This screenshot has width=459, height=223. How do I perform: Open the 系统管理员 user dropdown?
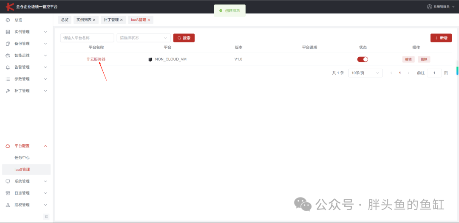tap(441, 7)
